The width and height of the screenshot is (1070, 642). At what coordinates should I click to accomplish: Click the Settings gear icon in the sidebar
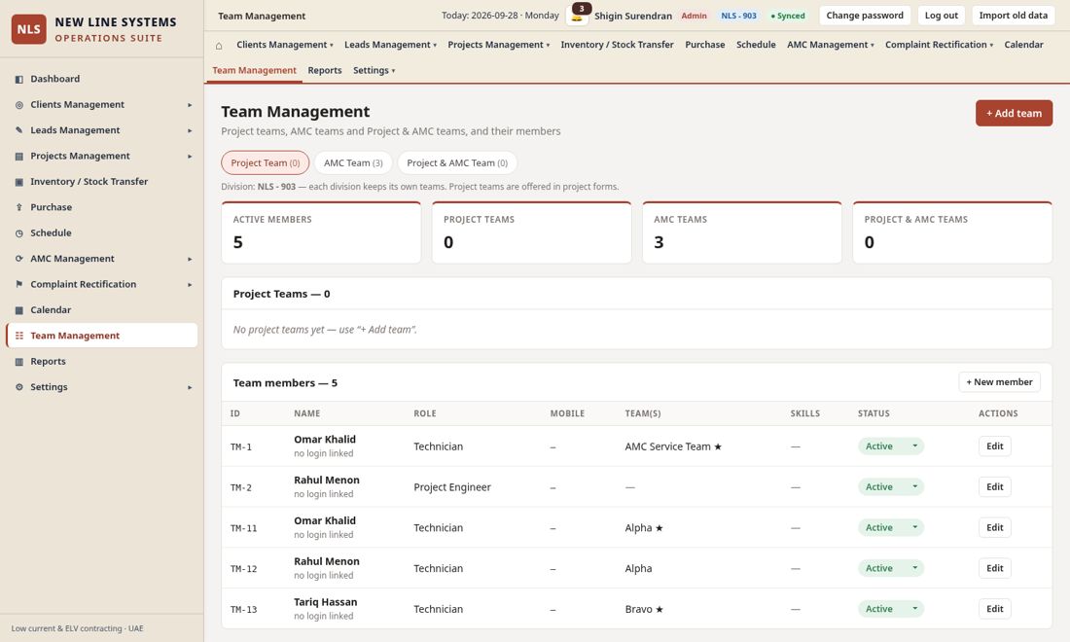[19, 387]
